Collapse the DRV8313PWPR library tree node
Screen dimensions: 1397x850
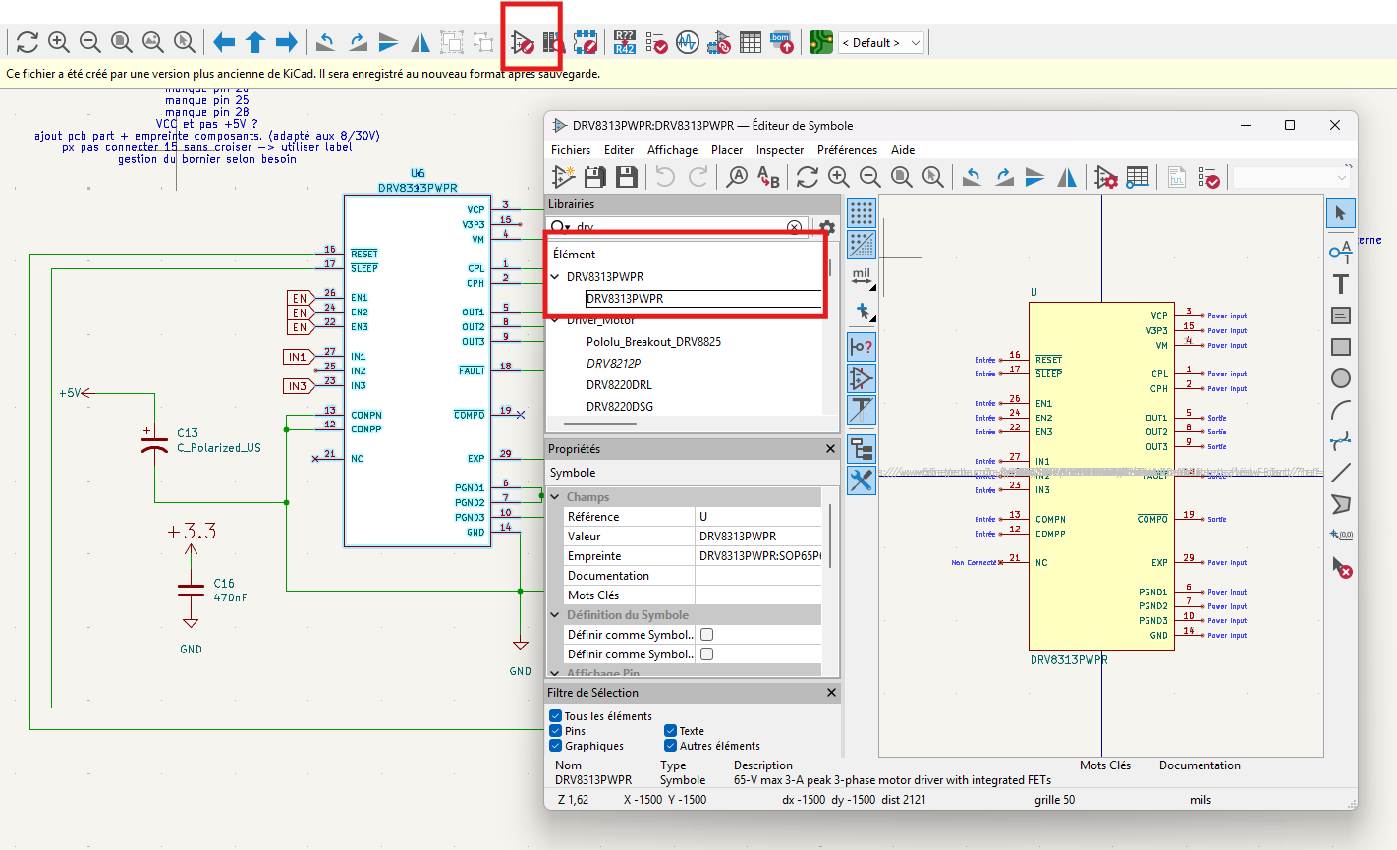[556, 277]
